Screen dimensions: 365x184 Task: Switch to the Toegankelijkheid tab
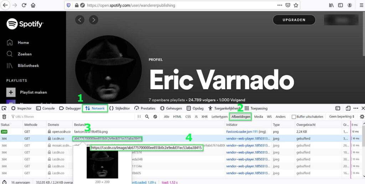coord(224,108)
